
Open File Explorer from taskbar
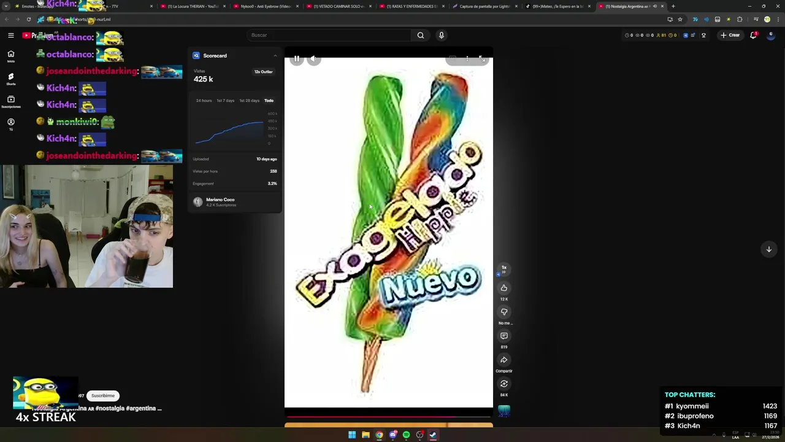[x=366, y=435]
